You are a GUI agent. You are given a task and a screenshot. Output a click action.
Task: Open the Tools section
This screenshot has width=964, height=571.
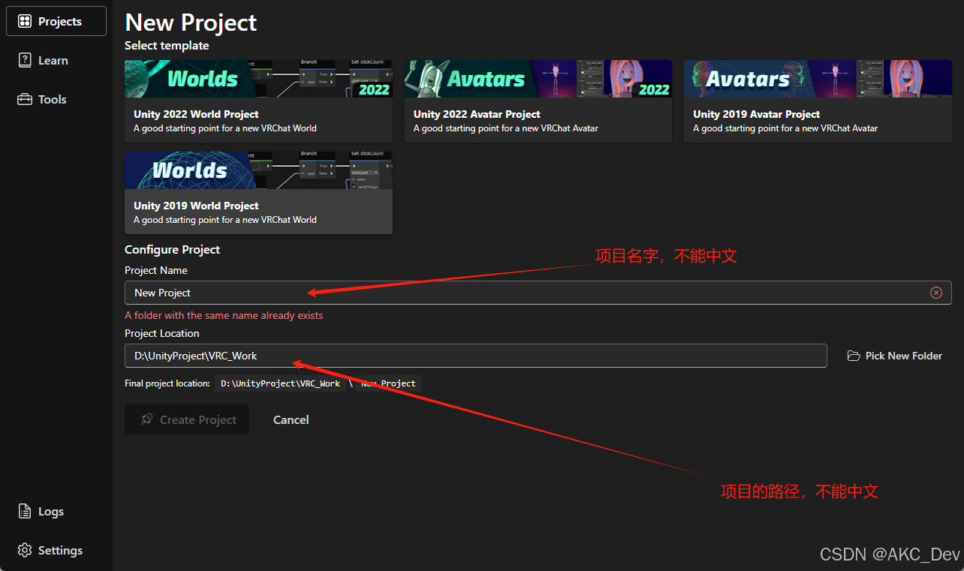pyautogui.click(x=56, y=99)
